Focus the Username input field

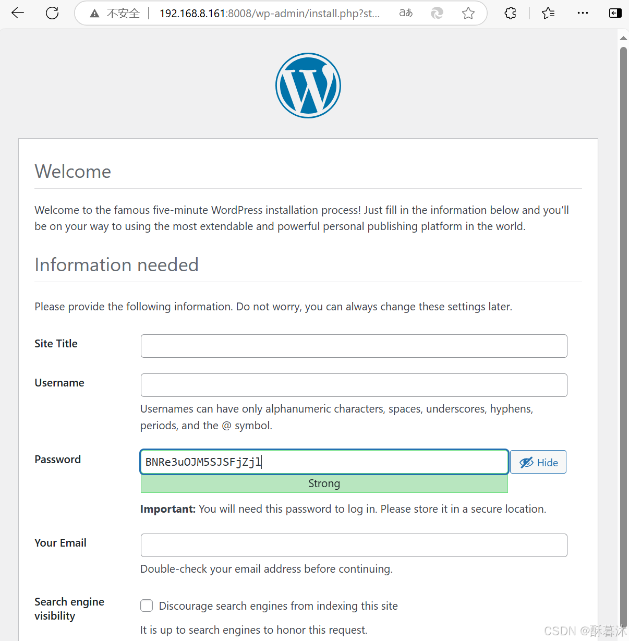pos(354,385)
